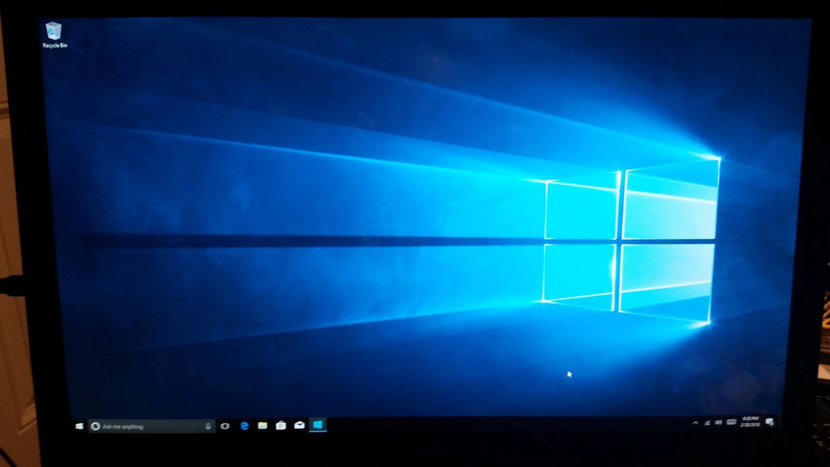Expand hidden system tray icons
Screen dimensions: 830x467
[695, 422]
